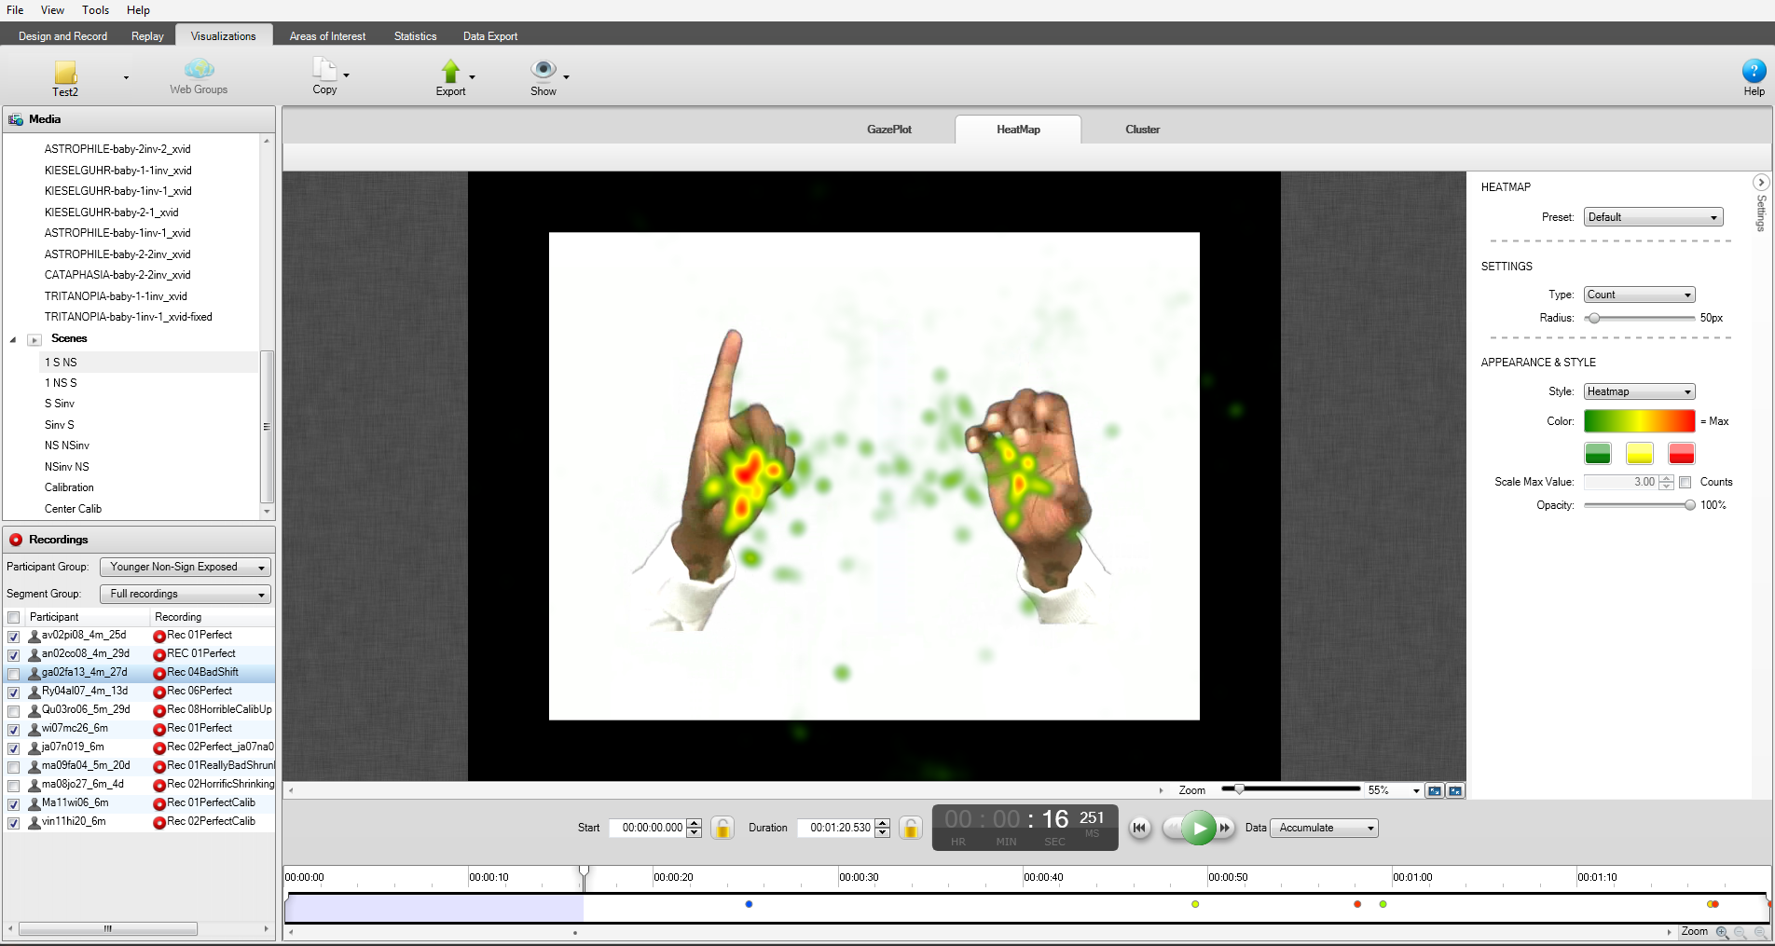Switch to the Replay tab

(147, 36)
